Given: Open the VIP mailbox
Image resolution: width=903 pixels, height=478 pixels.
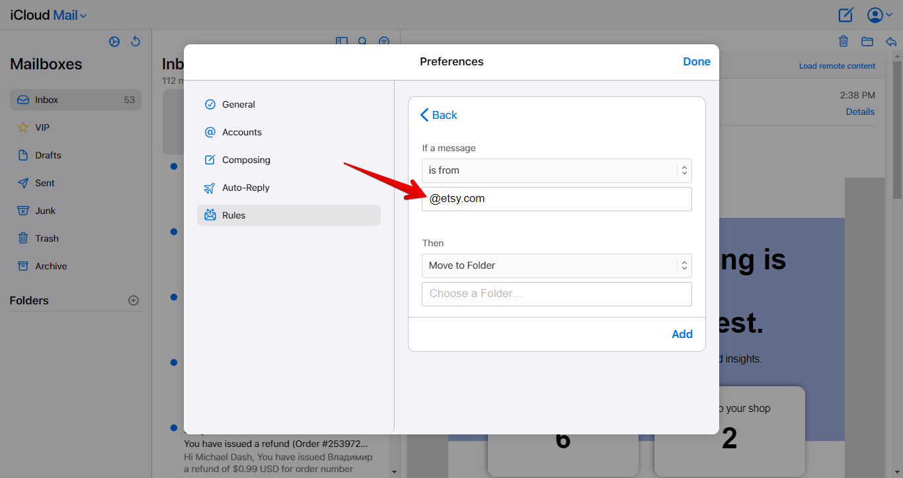Looking at the screenshot, I should pos(75,127).
